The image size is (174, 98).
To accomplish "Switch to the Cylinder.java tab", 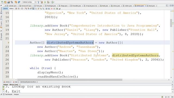I will coord(13,6).
